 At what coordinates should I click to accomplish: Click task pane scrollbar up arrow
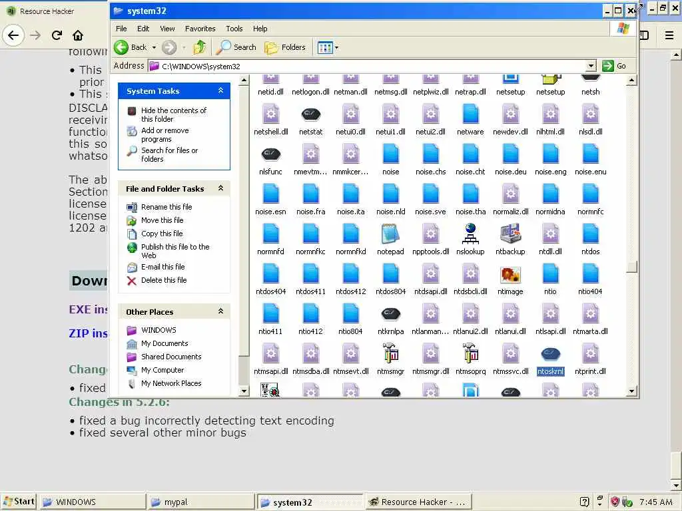tap(244, 80)
